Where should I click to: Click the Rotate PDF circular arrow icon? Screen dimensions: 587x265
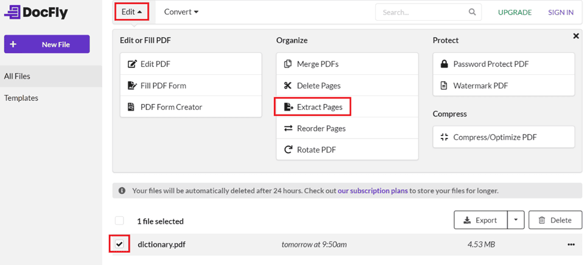point(288,150)
